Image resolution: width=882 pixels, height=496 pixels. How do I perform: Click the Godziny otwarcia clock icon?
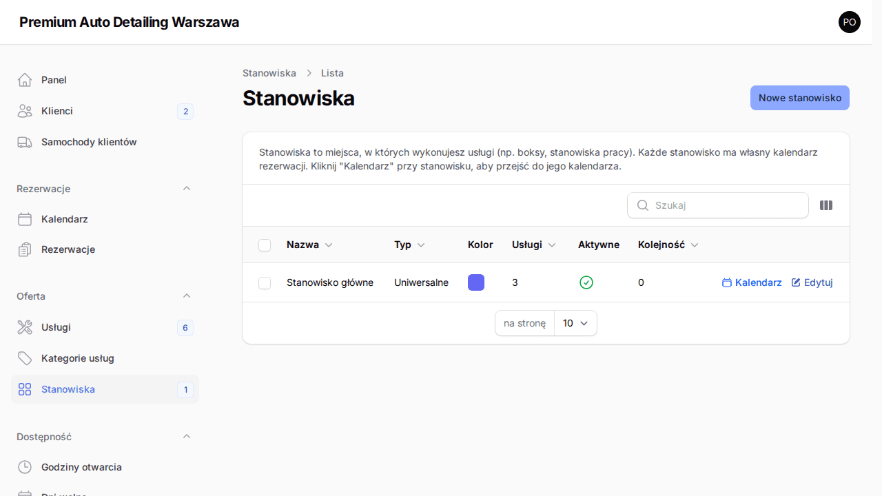[25, 467]
